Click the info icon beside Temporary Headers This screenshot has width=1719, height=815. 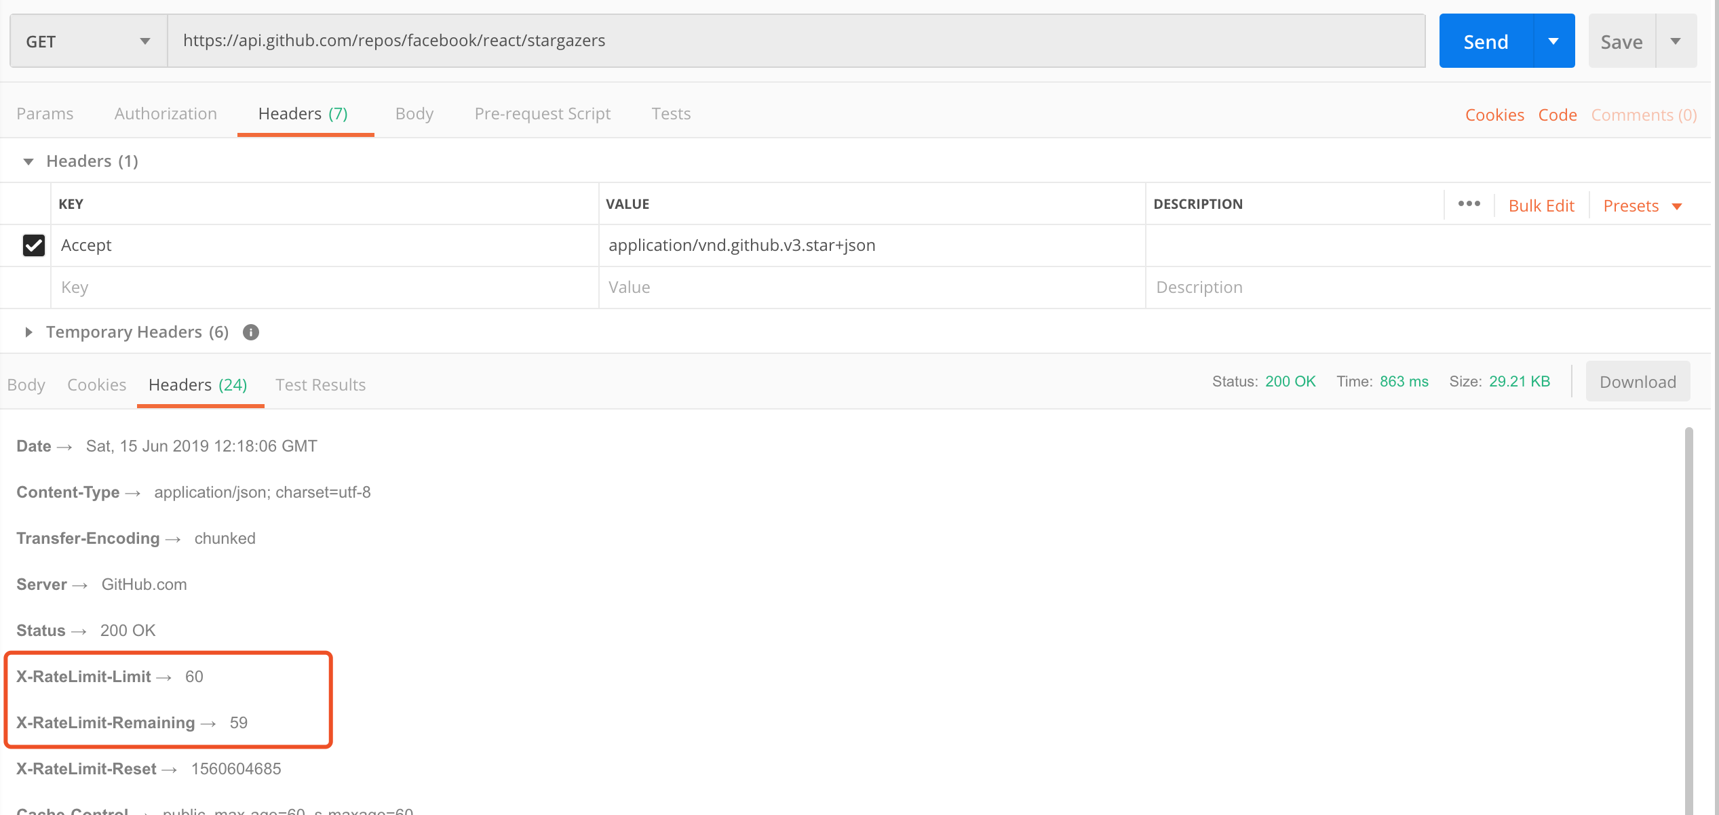[x=250, y=332]
